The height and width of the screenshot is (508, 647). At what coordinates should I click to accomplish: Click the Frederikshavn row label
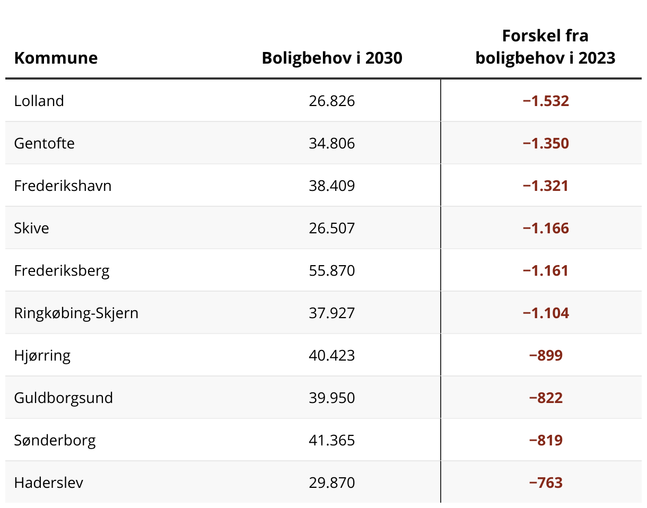tap(63, 186)
